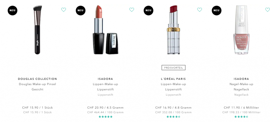270x122 pixels.
Task: Add Douglas Make-up Pinsel to wishlist heart
Action: 64,10
